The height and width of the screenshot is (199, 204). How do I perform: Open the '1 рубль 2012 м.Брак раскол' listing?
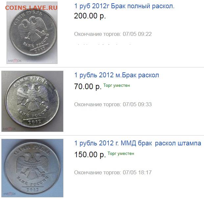tap(117, 75)
